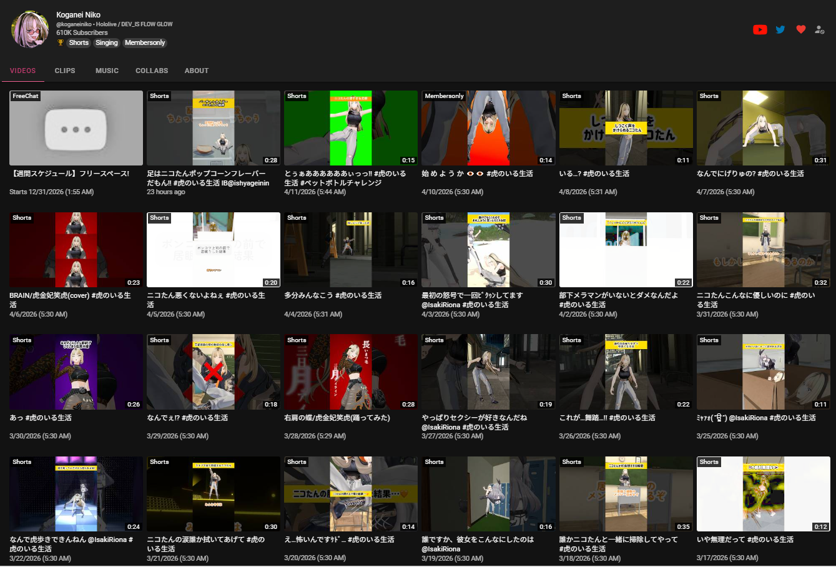This screenshot has width=836, height=567.
Task: Open the 最初の怒号で一回ビクッてます video title
Action: [472, 300]
